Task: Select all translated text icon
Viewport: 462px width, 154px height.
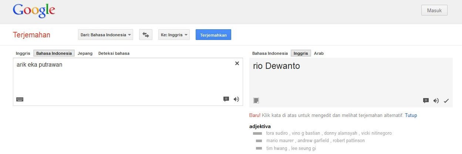Action: [x=256, y=100]
